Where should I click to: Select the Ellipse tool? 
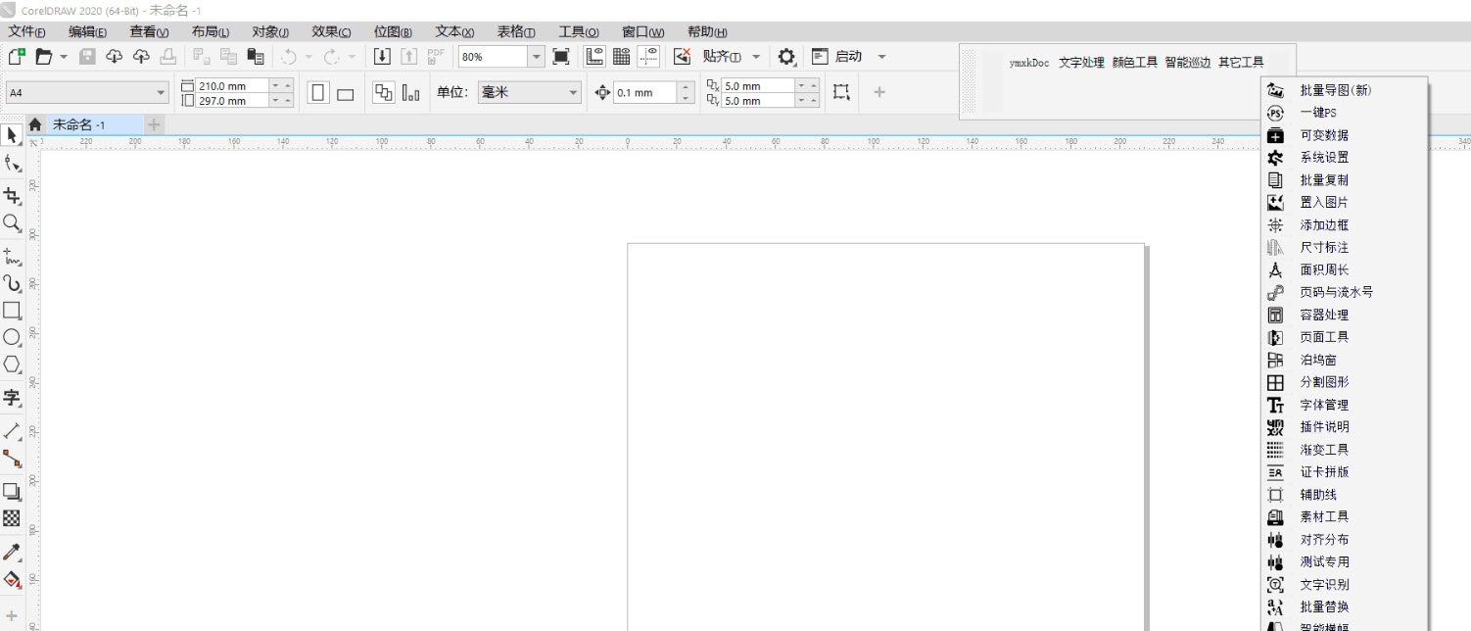click(x=13, y=337)
